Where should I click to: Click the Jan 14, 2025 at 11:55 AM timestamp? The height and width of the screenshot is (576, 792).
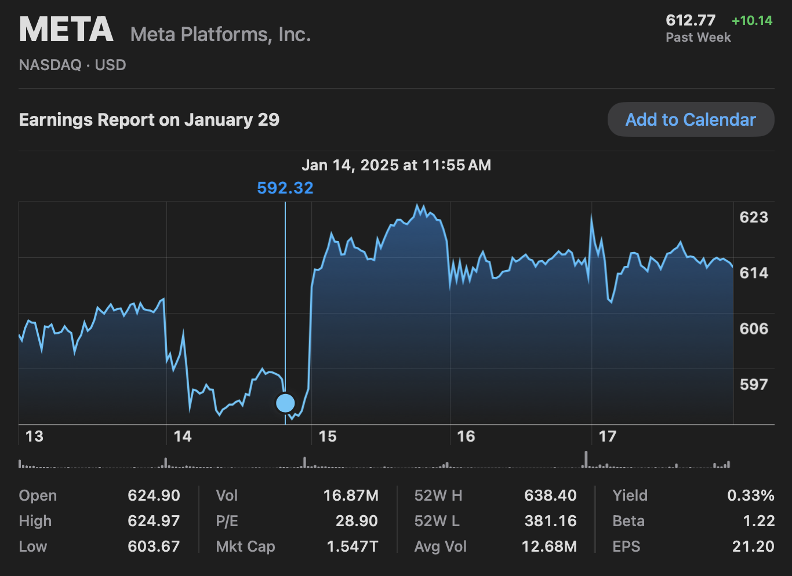pos(396,165)
